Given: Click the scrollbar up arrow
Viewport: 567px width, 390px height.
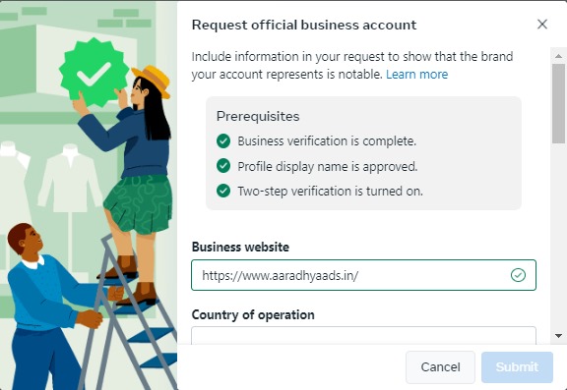Looking at the screenshot, I should (x=558, y=56).
